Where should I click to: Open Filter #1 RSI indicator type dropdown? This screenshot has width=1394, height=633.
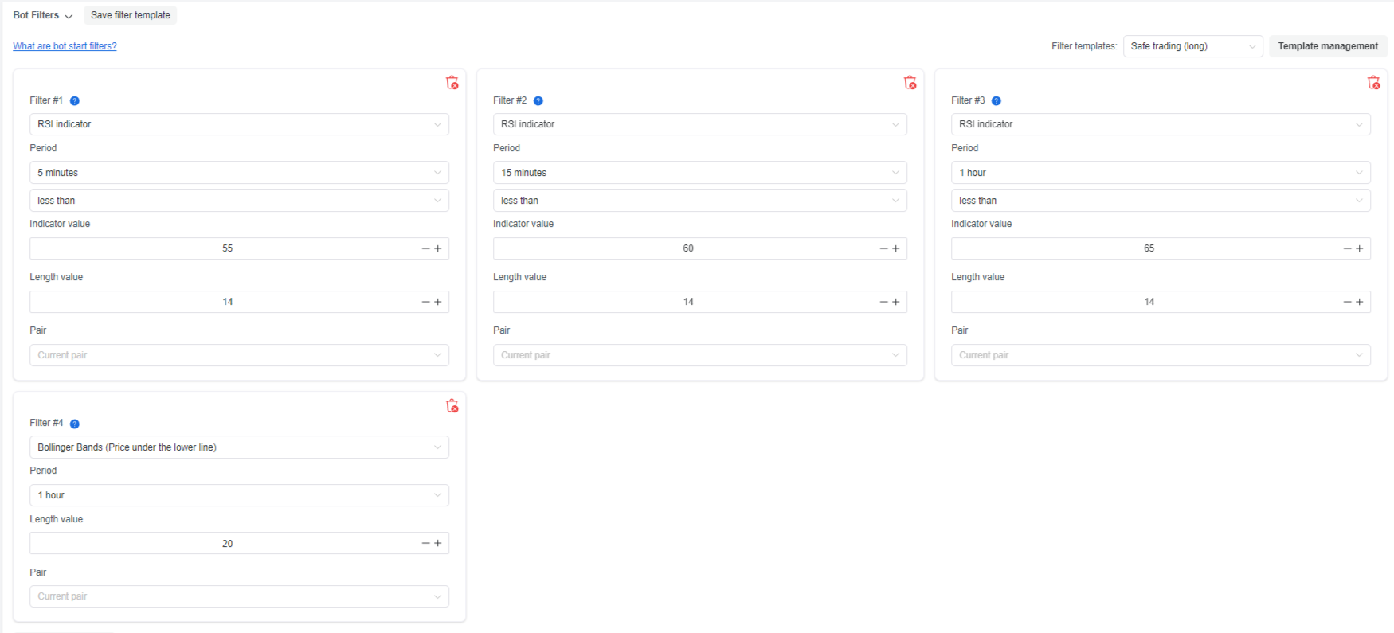[239, 124]
